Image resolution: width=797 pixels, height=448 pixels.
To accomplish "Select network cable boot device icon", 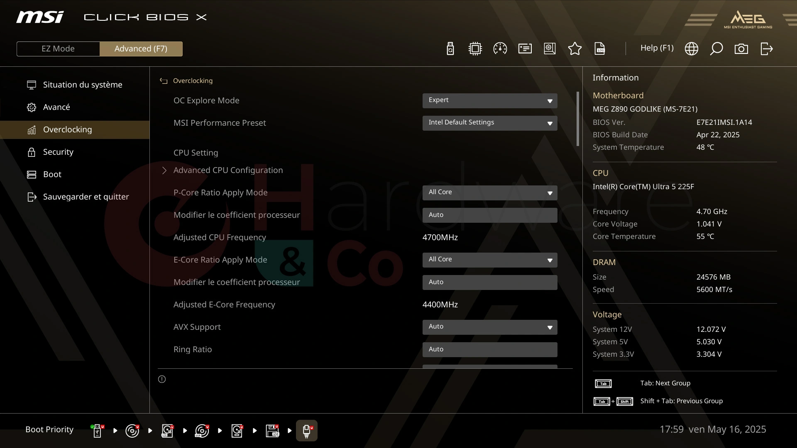I will click(307, 431).
